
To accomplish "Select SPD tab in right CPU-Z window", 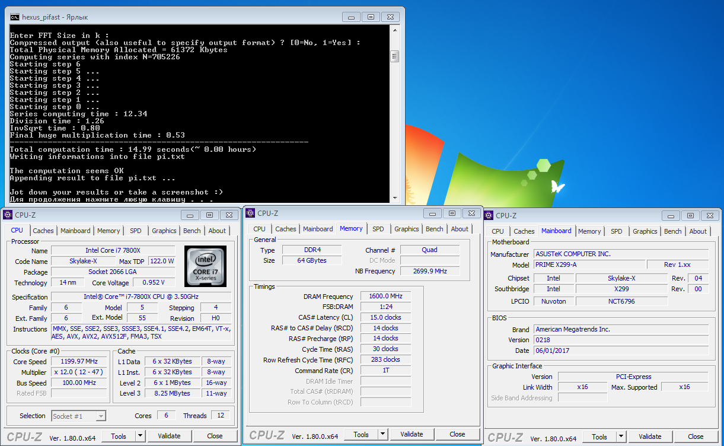I will 617,231.
